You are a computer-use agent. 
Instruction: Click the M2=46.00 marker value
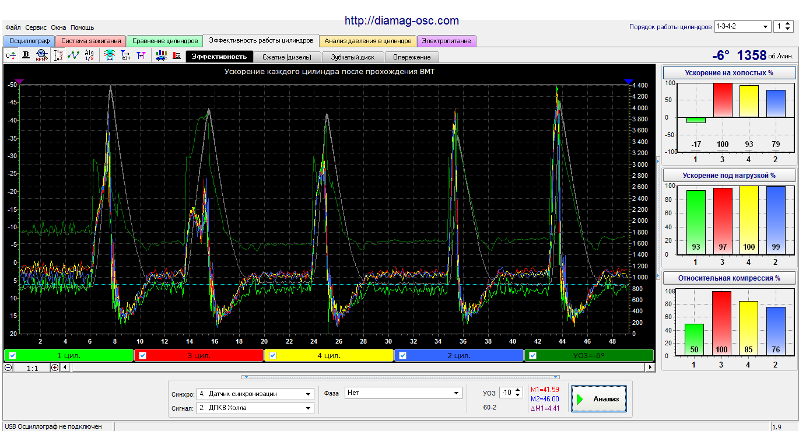pyautogui.click(x=545, y=399)
